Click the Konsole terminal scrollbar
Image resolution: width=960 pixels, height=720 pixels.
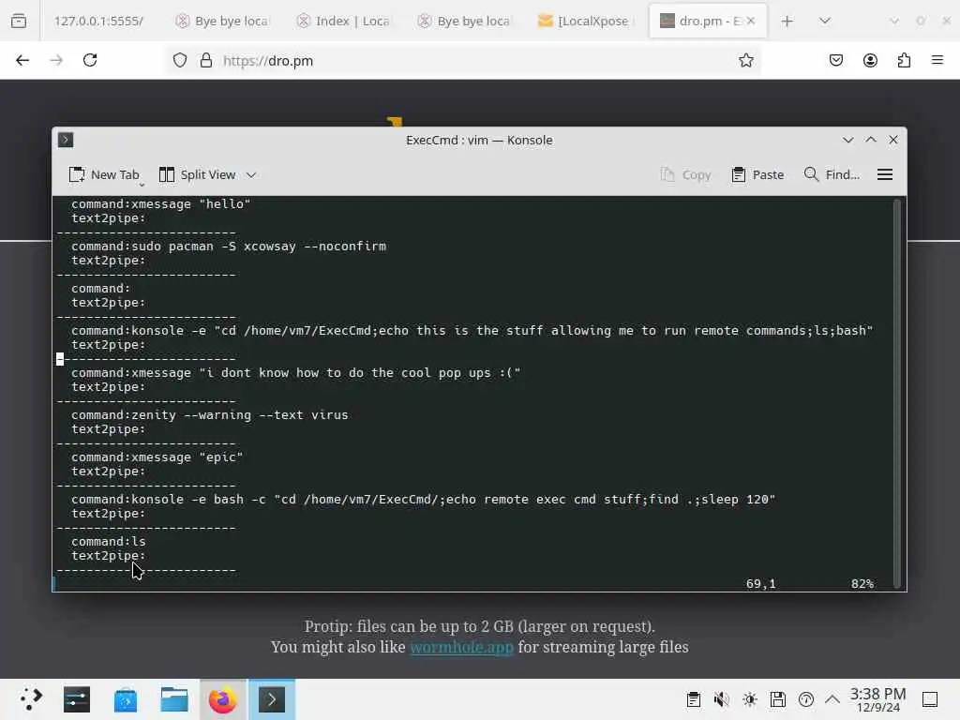click(x=897, y=392)
